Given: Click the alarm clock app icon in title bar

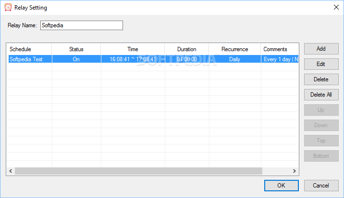Looking at the screenshot, I should (8, 8).
